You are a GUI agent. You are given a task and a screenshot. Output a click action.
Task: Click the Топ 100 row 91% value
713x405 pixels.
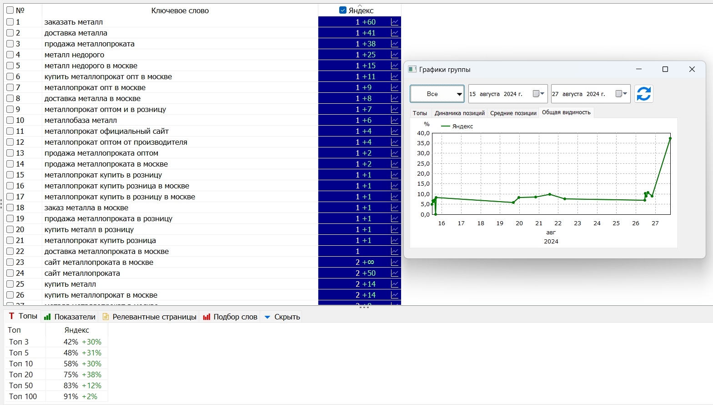click(x=71, y=396)
